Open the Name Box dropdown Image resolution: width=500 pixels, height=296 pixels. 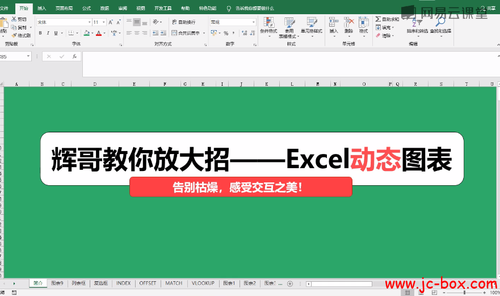pos(28,56)
